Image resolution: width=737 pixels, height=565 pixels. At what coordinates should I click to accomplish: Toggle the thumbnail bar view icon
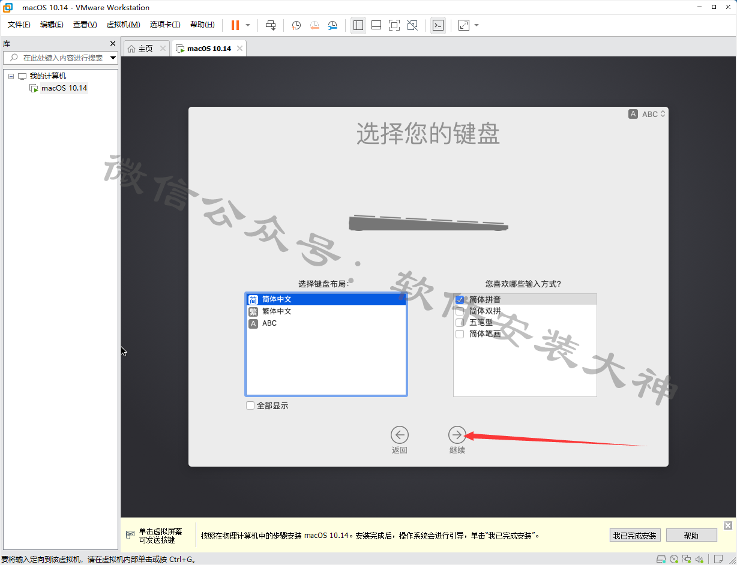click(x=376, y=25)
